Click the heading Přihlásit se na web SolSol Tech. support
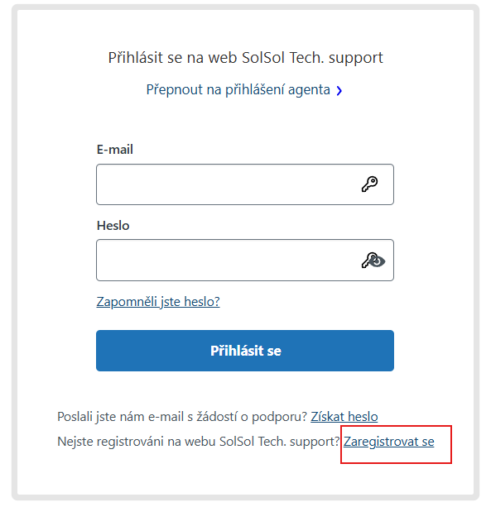Viewport: 491px width, 507px height. pos(246,58)
